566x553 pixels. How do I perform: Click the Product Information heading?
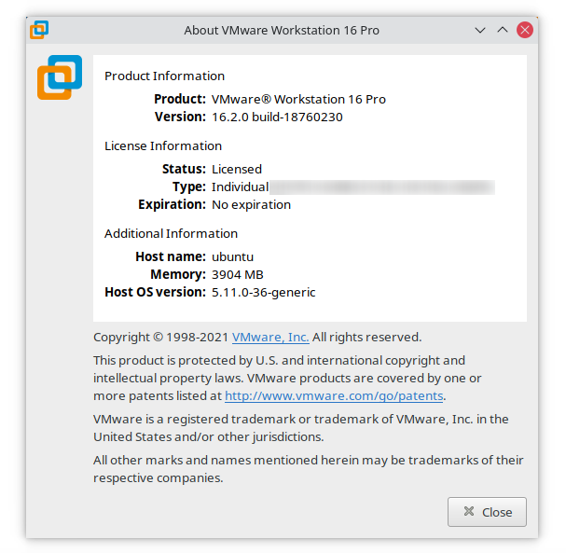click(165, 76)
